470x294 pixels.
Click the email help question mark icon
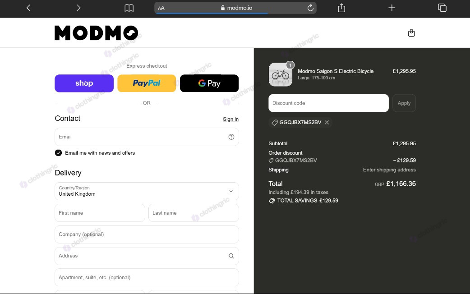click(x=231, y=137)
